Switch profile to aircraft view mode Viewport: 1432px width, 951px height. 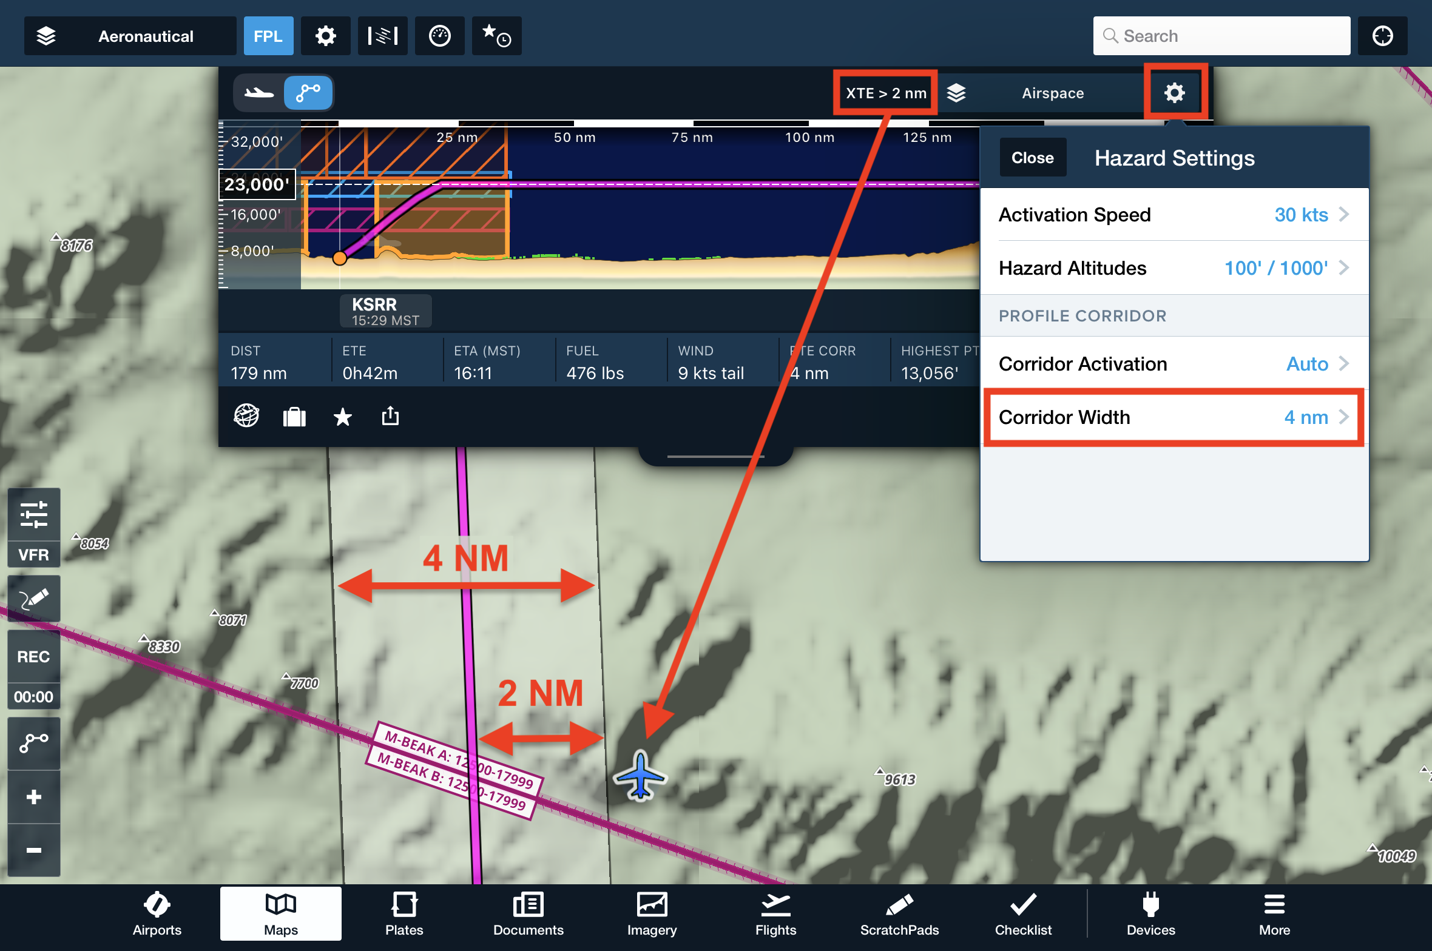(259, 93)
